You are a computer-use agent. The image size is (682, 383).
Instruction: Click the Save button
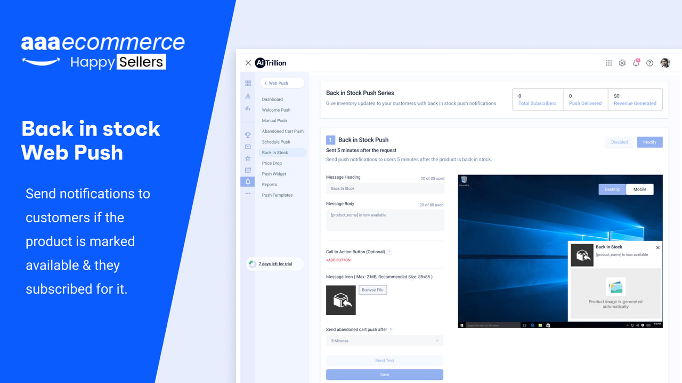click(384, 374)
